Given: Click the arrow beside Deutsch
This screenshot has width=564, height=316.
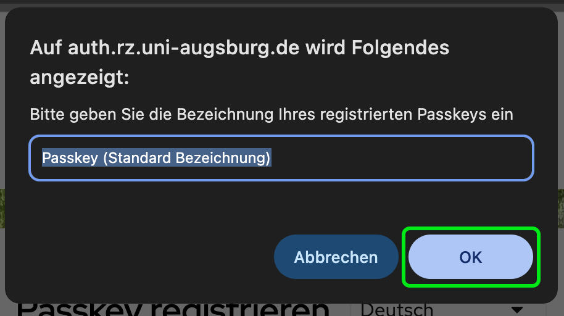Looking at the screenshot, I should click(x=517, y=310).
